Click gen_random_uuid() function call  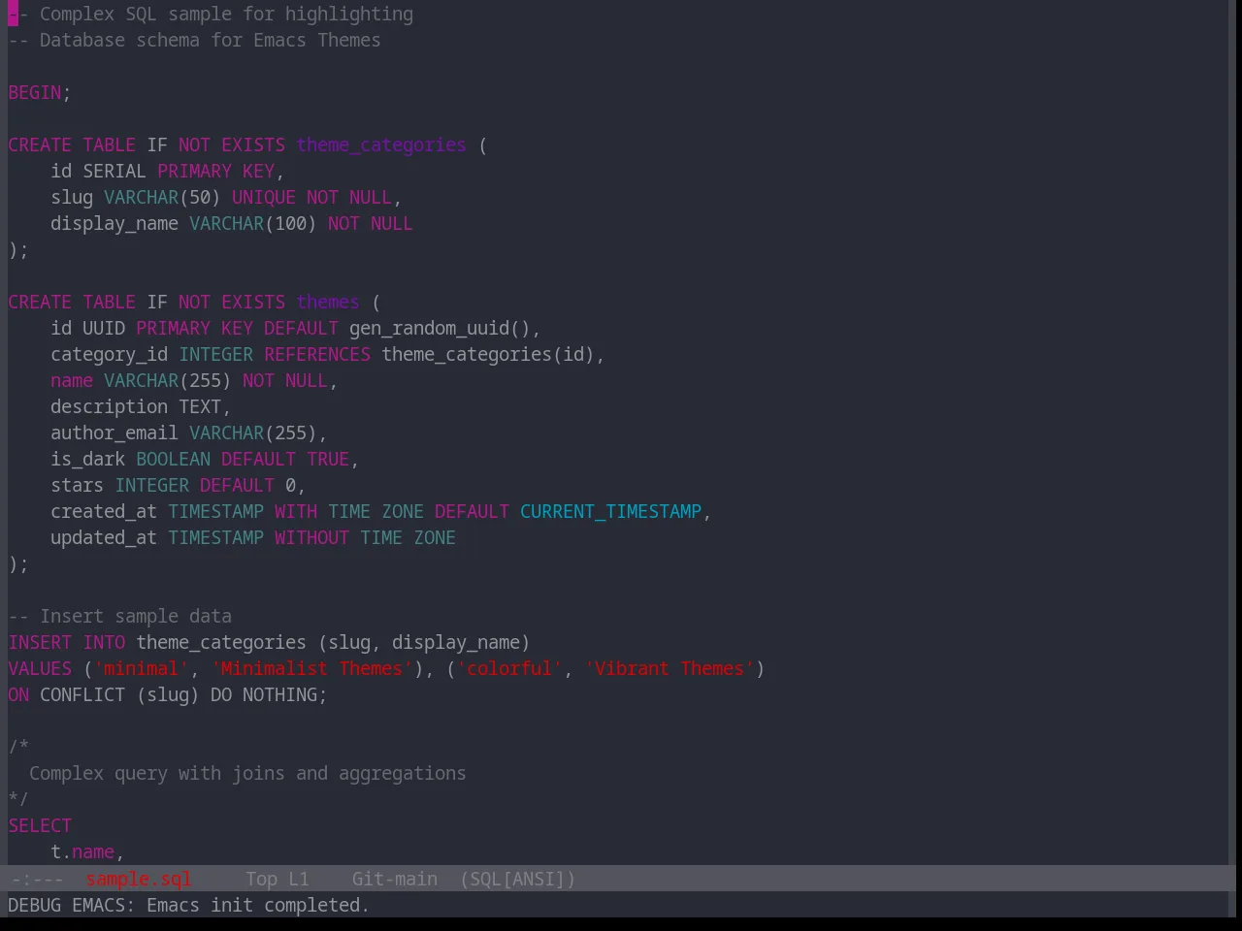[x=440, y=328]
